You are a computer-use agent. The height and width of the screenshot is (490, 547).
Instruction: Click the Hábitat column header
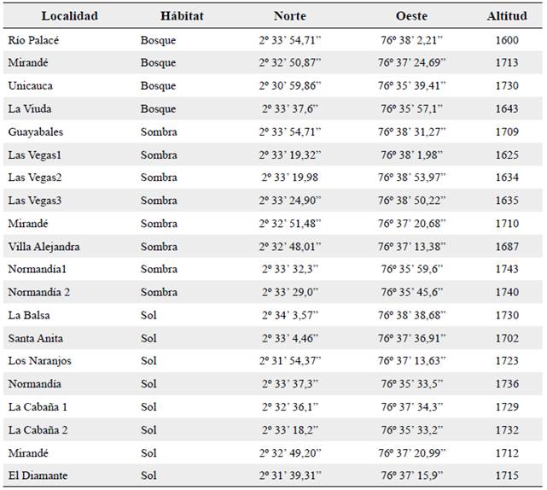click(182, 16)
